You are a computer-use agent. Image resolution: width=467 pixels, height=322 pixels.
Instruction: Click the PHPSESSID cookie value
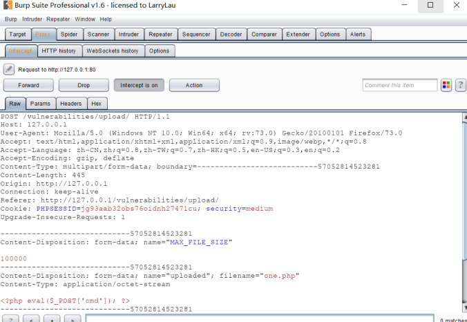(x=138, y=209)
